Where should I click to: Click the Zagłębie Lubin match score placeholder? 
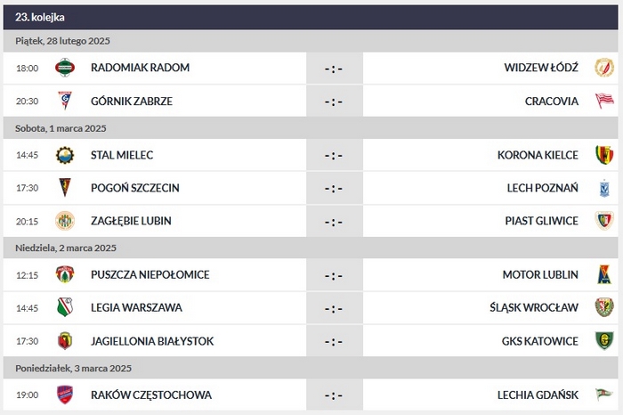tap(334, 221)
